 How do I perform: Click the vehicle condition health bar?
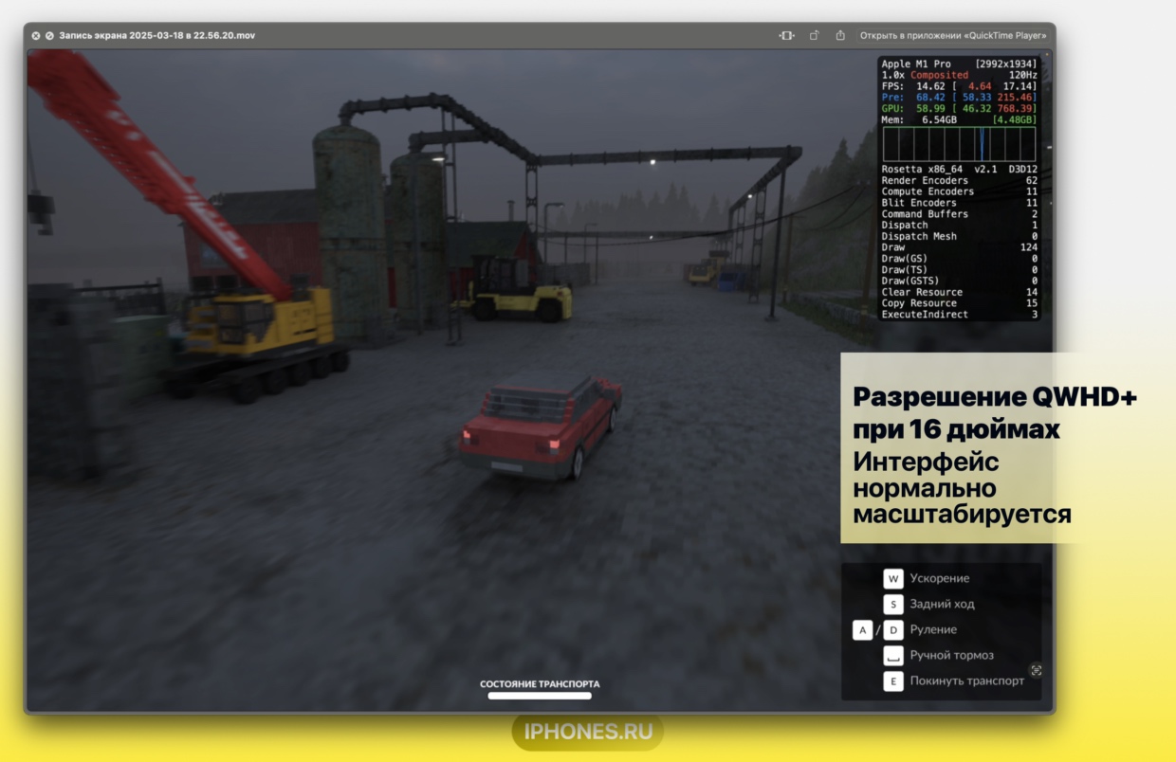540,696
